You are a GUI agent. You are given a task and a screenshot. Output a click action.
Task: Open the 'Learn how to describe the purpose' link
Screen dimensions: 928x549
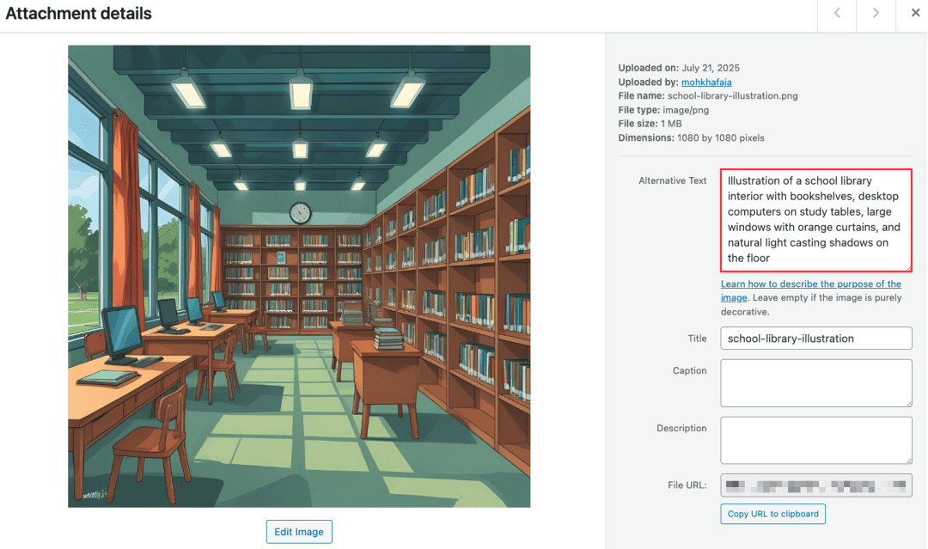coord(810,284)
